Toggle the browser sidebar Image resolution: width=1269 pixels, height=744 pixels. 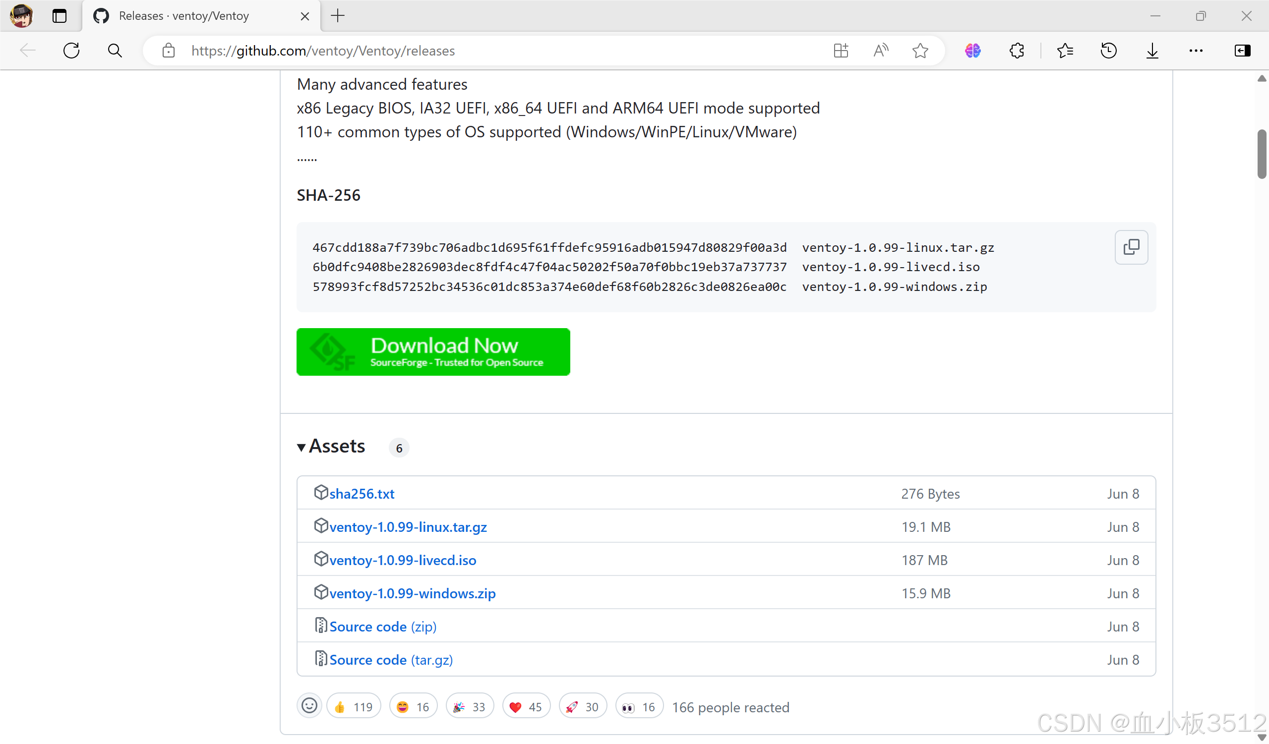pyautogui.click(x=1242, y=51)
